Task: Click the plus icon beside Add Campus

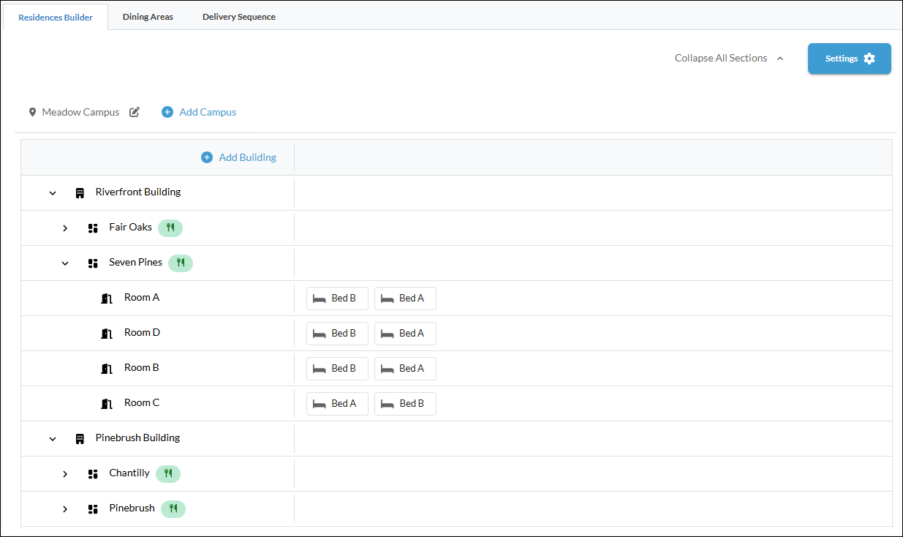Action: coord(167,113)
